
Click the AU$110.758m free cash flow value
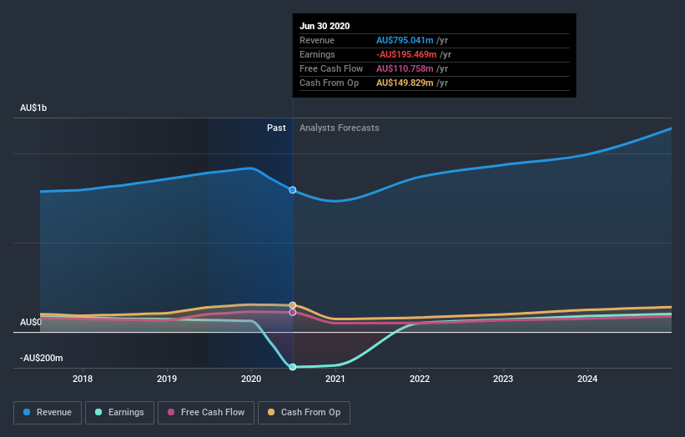click(x=405, y=68)
